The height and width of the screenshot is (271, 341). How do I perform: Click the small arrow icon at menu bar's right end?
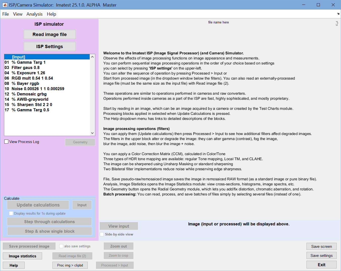point(338,14)
